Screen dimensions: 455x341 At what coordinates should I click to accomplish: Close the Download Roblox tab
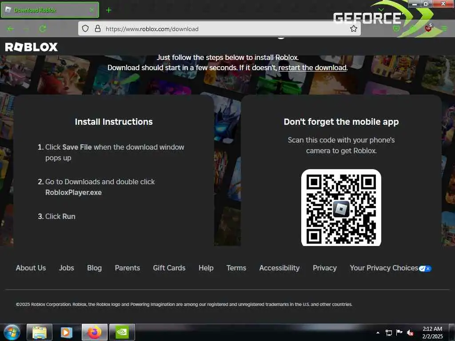click(x=92, y=10)
